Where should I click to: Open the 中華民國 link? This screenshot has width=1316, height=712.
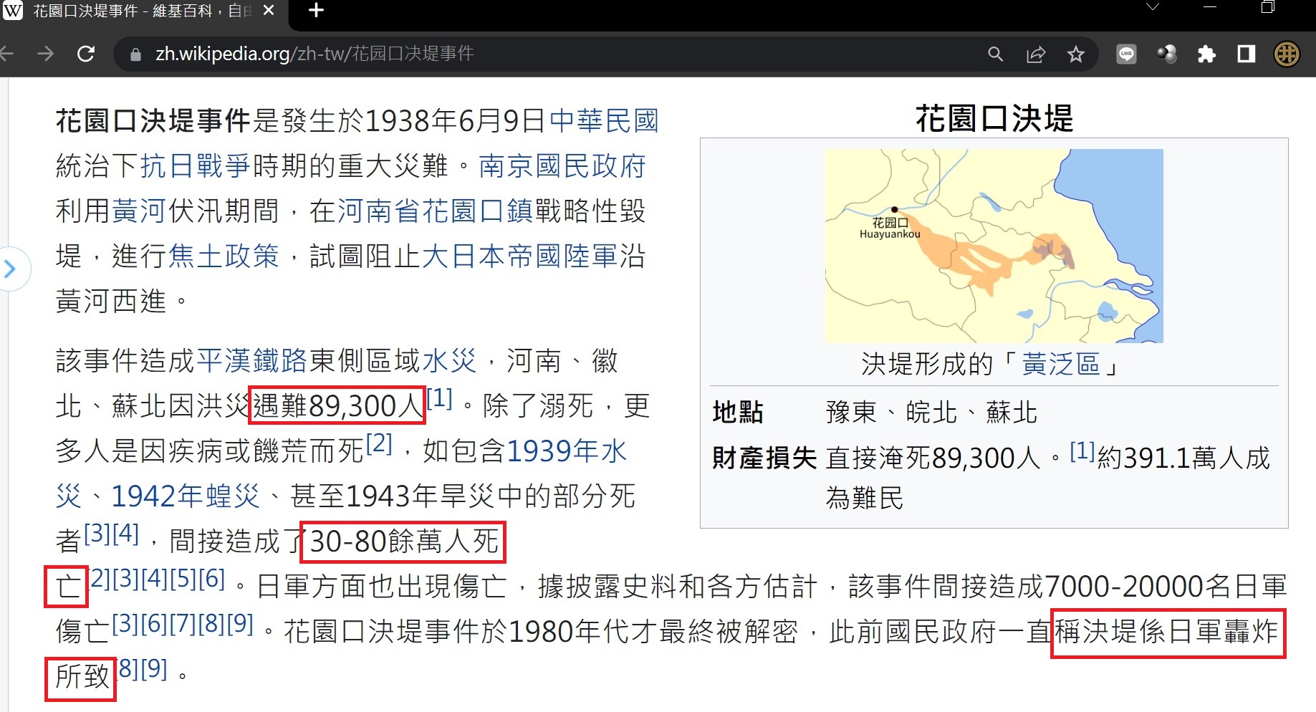pyautogui.click(x=604, y=121)
